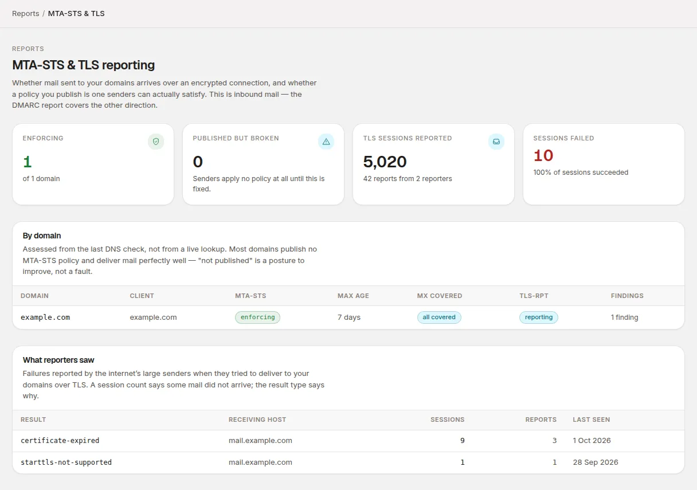697x490 pixels.
Task: Click the 1 Oct 2026 last seen date
Action: [592, 441]
